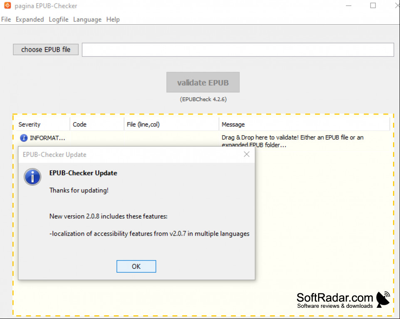
Task: Click the large info icon in update dialog
Action: click(x=32, y=177)
